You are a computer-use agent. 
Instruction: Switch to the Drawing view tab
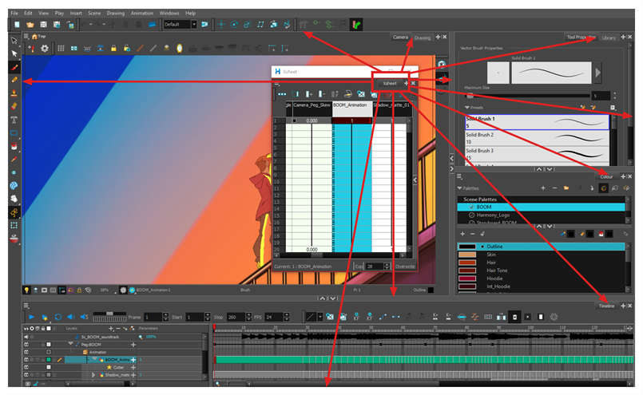(422, 38)
